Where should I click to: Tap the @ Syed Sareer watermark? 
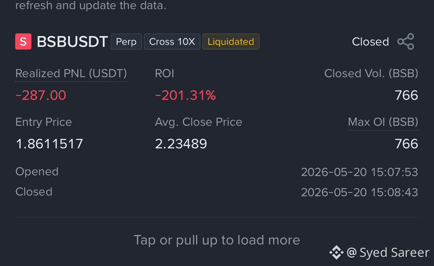pos(388,252)
